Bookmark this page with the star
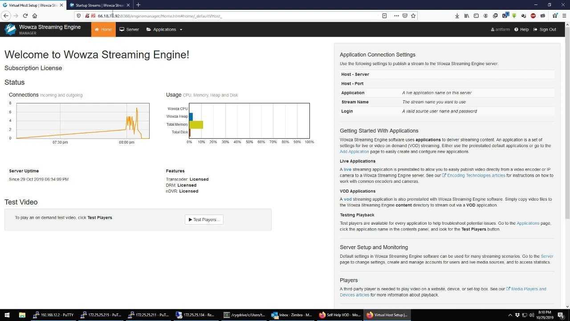The width and height of the screenshot is (570, 321). pyautogui.click(x=413, y=16)
